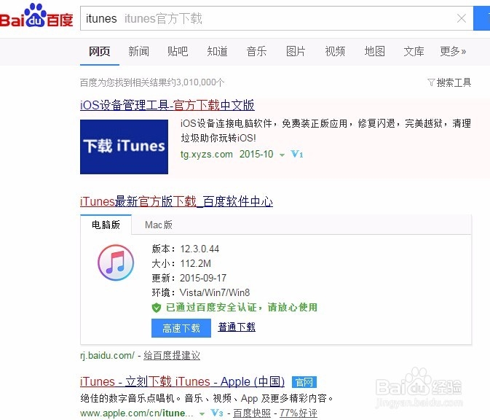Click the tg.xyzs.com URL
Image resolution: width=490 pixels, height=420 pixels.
click(x=207, y=155)
